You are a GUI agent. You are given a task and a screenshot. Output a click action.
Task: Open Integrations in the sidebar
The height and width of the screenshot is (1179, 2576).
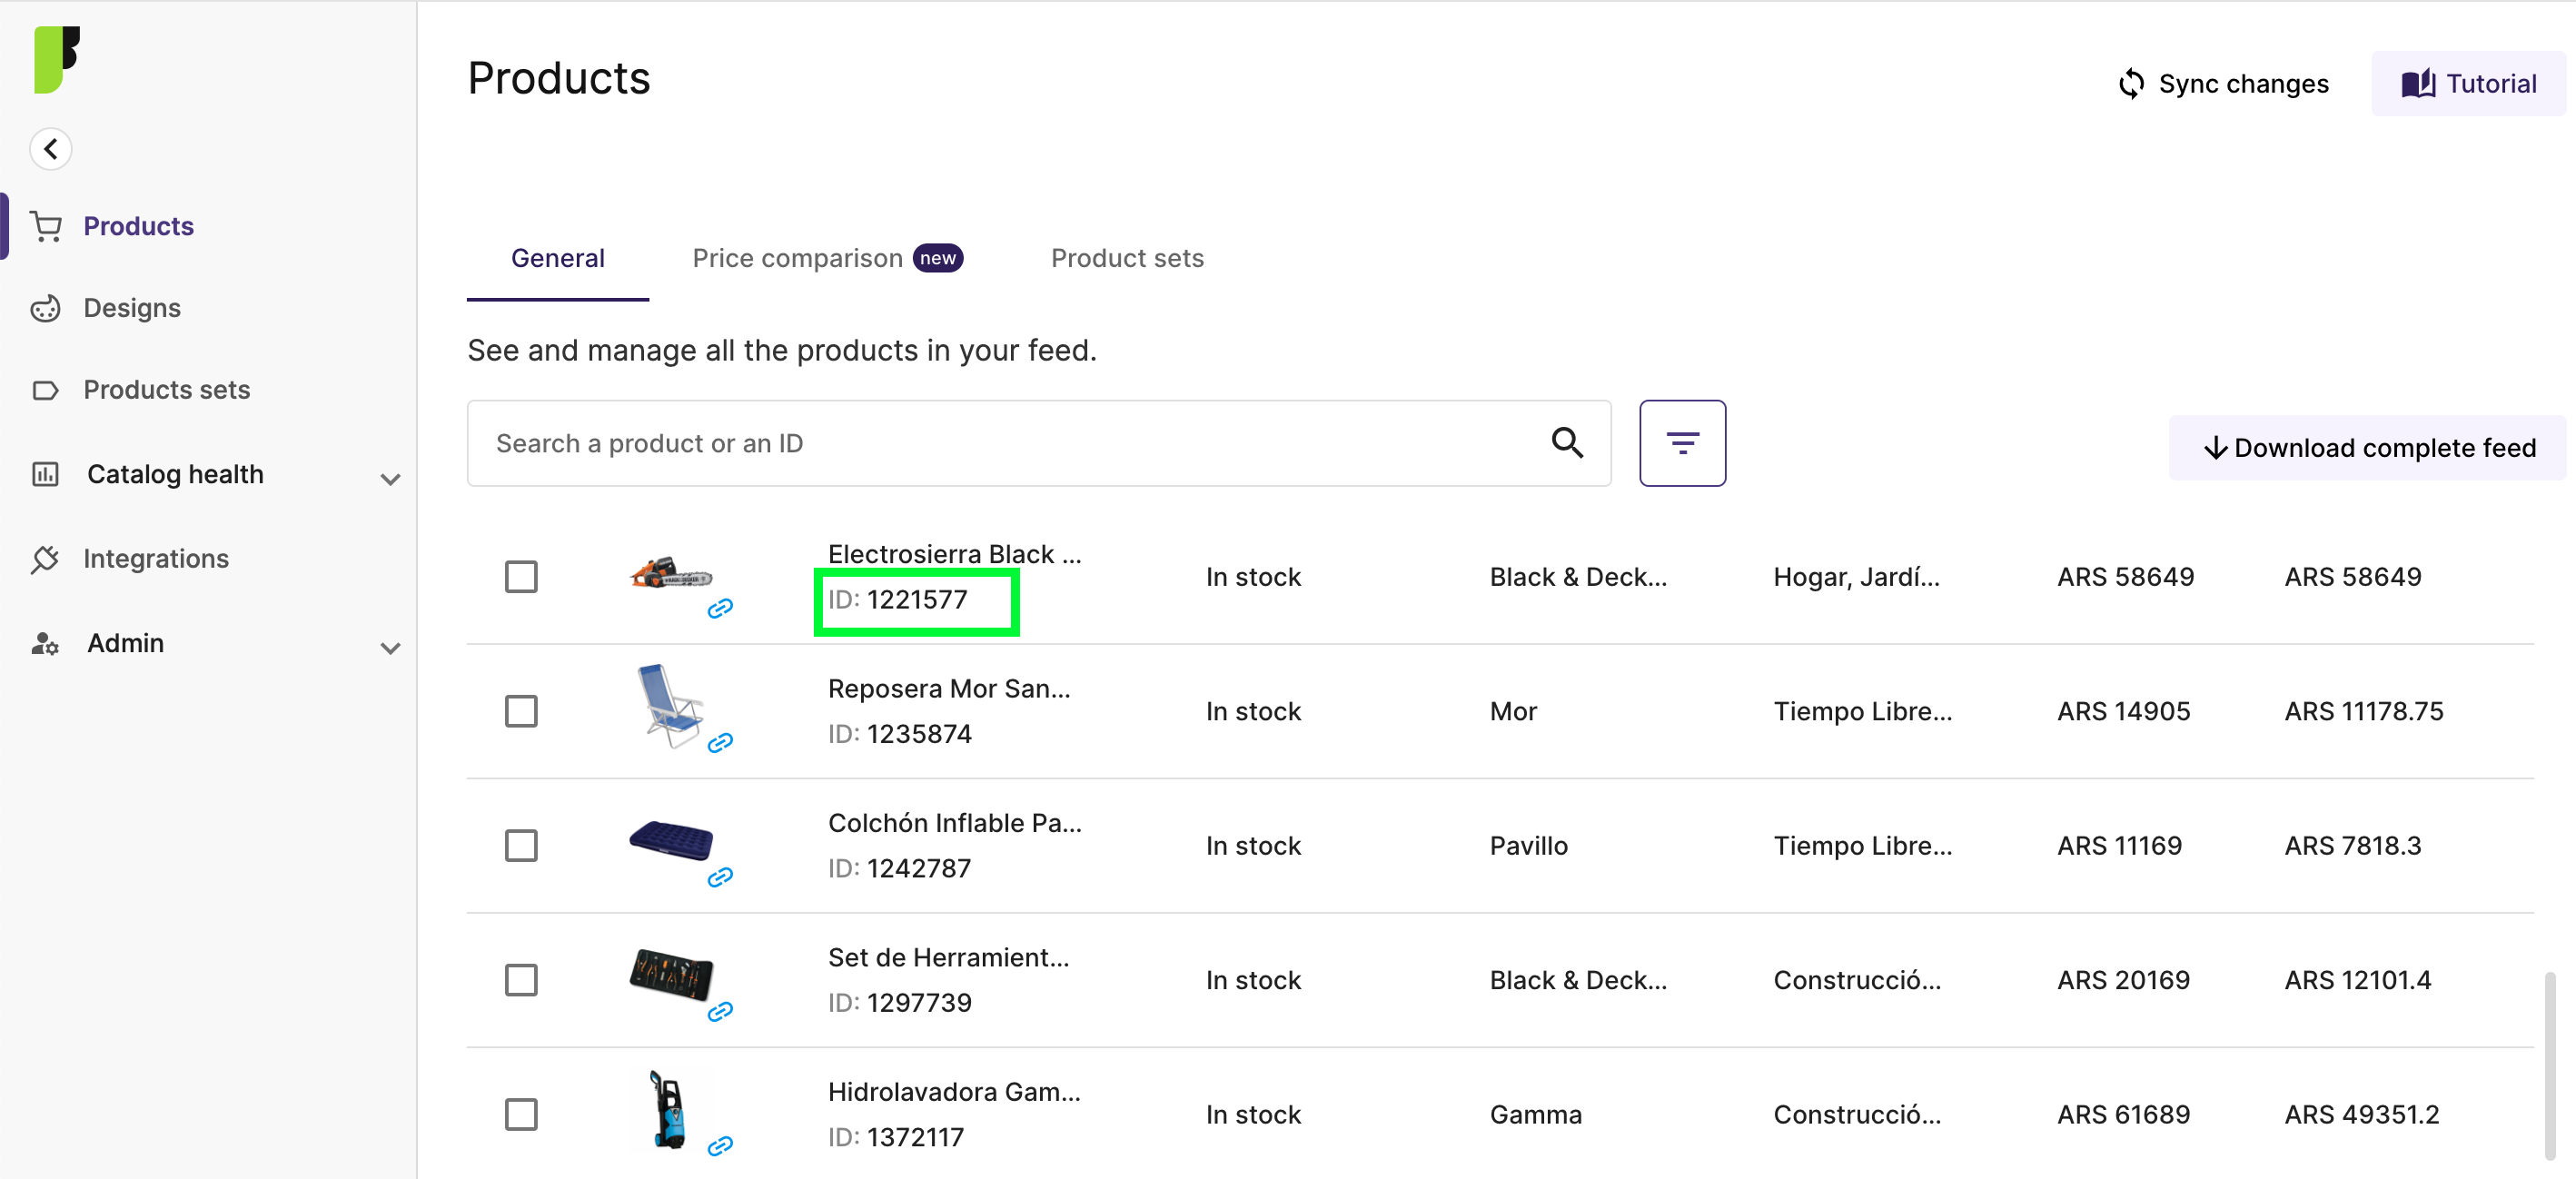[155, 559]
